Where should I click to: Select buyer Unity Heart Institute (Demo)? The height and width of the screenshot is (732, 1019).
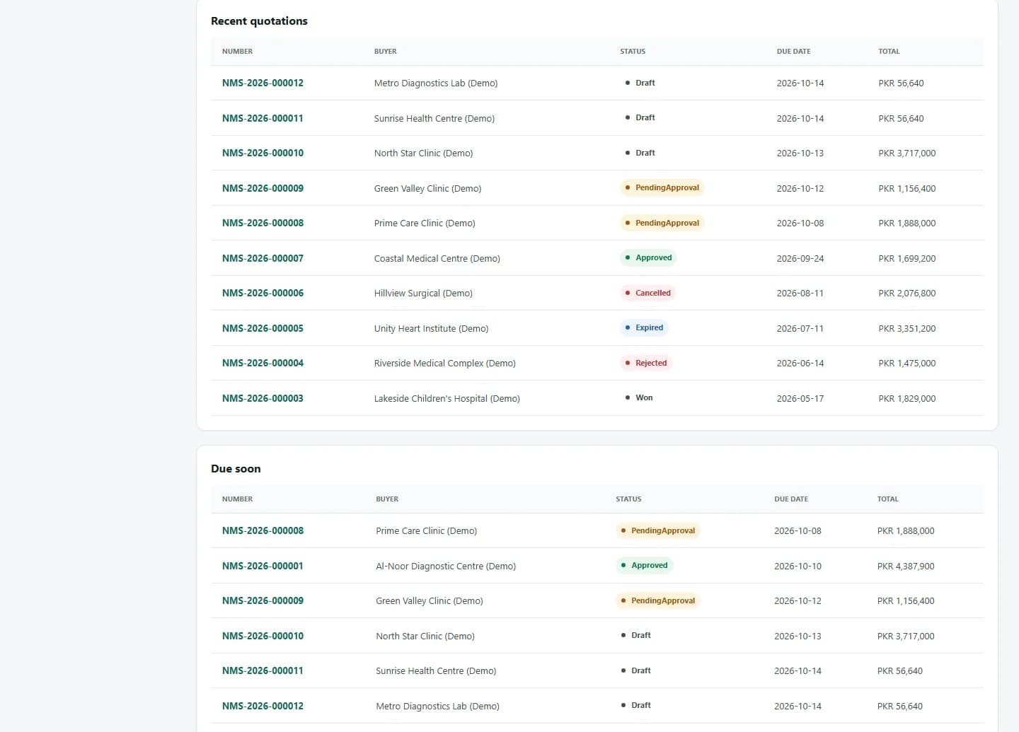tap(431, 328)
